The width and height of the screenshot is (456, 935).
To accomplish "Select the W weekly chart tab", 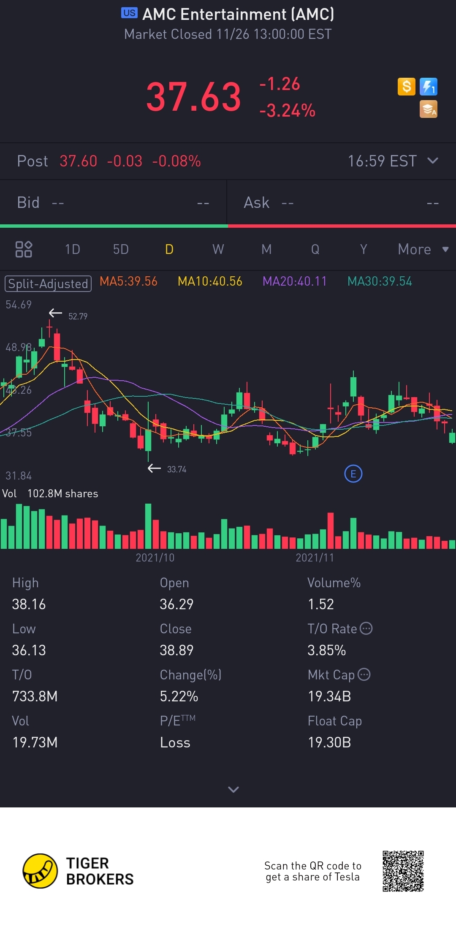I will 218,249.
